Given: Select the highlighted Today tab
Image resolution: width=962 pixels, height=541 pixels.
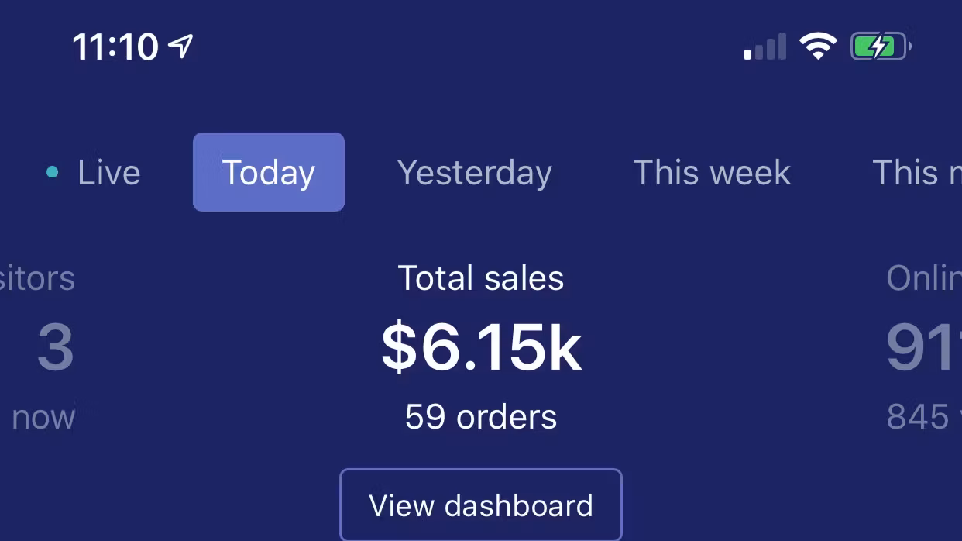Looking at the screenshot, I should 268,172.
